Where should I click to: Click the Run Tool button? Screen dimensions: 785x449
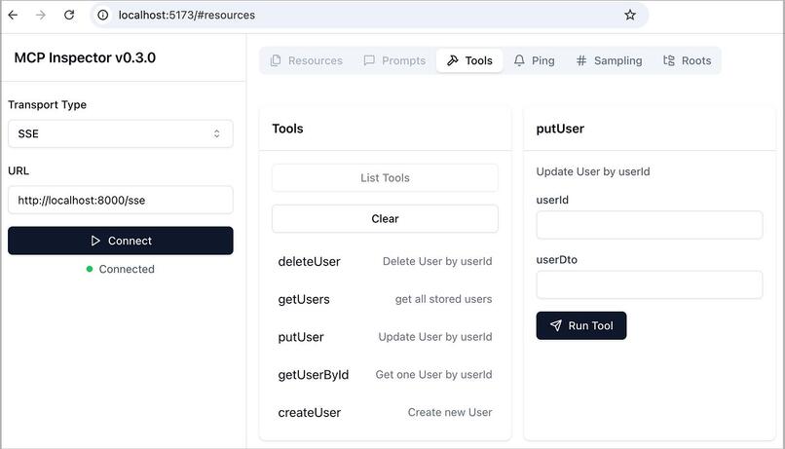click(581, 326)
